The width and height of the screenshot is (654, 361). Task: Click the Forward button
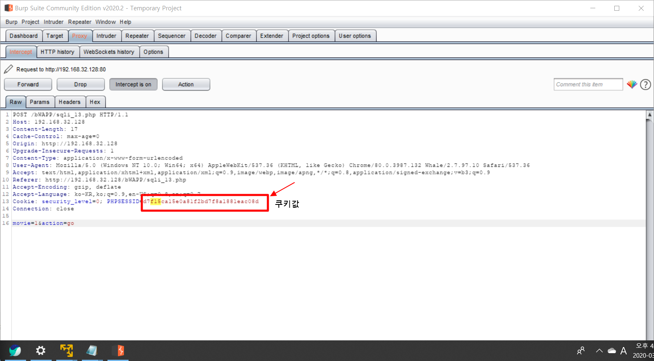click(28, 84)
